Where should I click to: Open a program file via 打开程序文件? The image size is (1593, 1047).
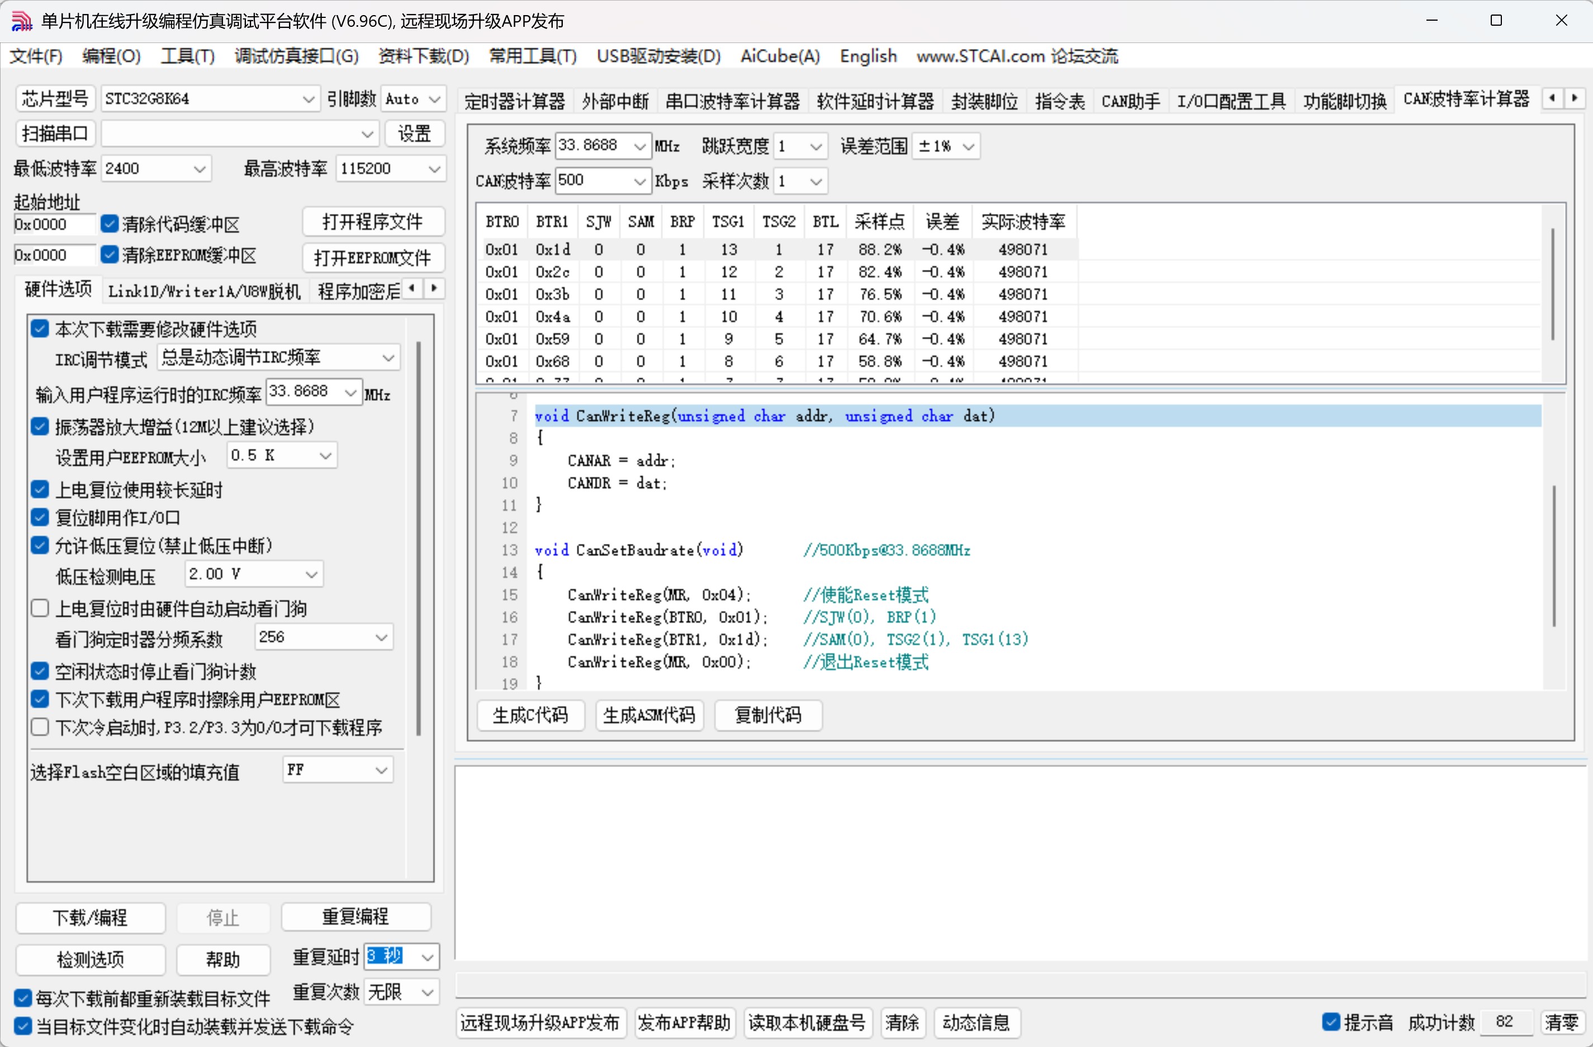pos(373,221)
